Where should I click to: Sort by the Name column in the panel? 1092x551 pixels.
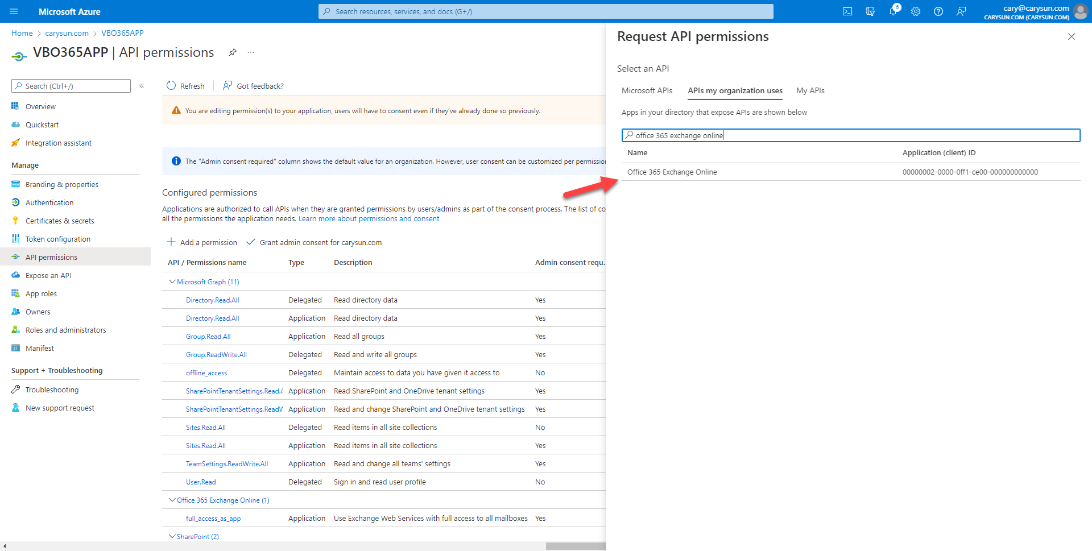click(x=637, y=152)
